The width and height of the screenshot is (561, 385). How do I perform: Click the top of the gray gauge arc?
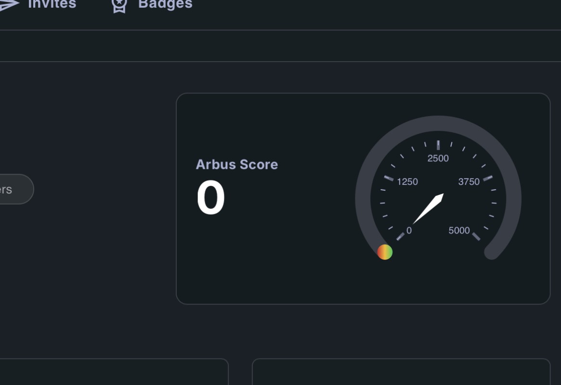click(438, 123)
